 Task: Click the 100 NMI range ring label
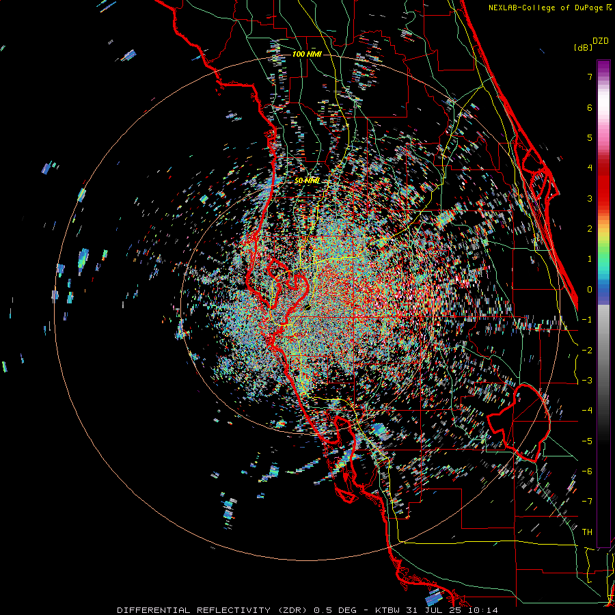coord(307,54)
